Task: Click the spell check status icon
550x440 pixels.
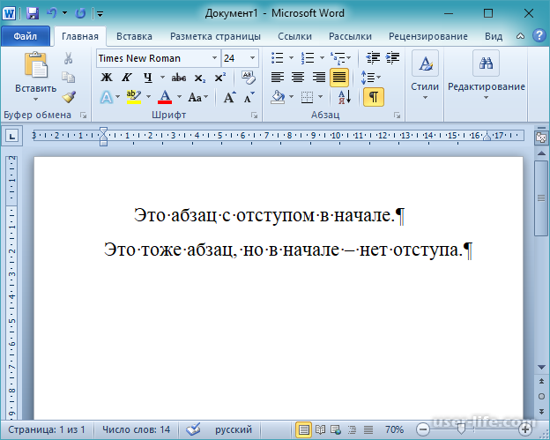Action: (x=193, y=429)
